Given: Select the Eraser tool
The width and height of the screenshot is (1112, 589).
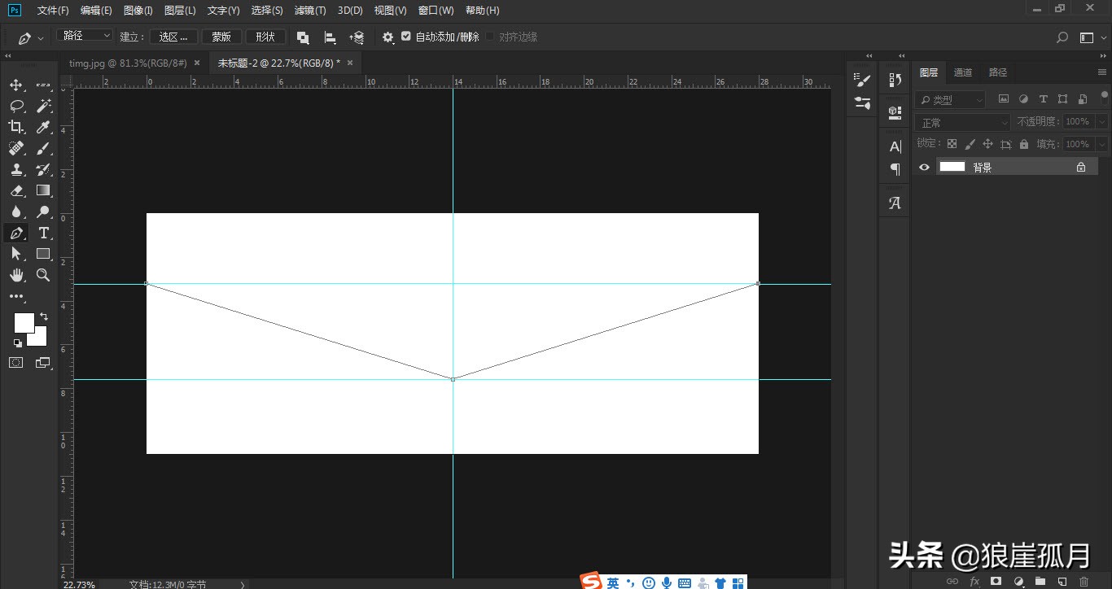Looking at the screenshot, I should tap(16, 191).
